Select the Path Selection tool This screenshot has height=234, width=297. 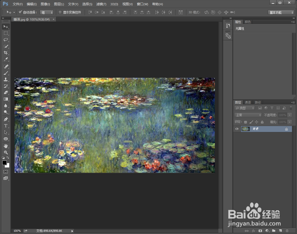[x=6, y=132]
